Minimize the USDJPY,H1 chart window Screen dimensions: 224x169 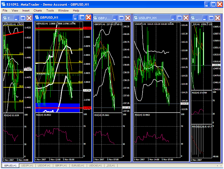(173, 18)
